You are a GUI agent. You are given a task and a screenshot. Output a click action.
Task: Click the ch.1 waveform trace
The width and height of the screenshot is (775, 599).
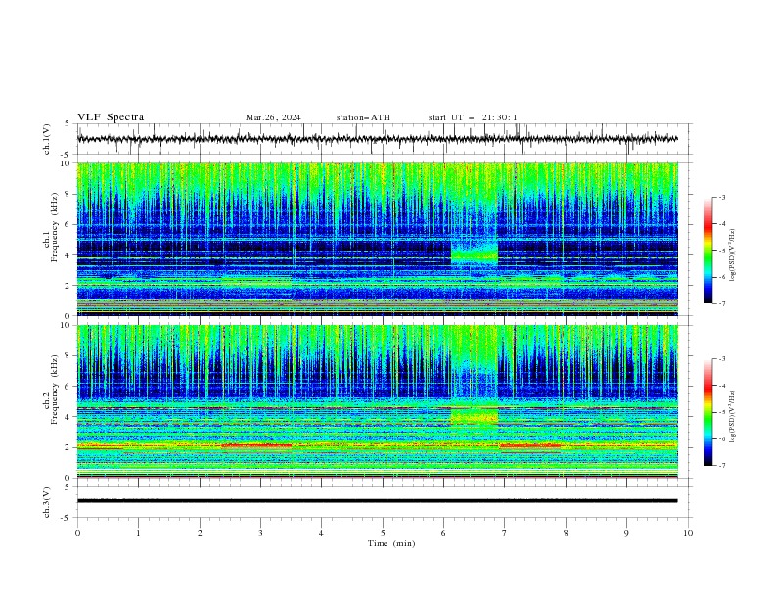378,139
